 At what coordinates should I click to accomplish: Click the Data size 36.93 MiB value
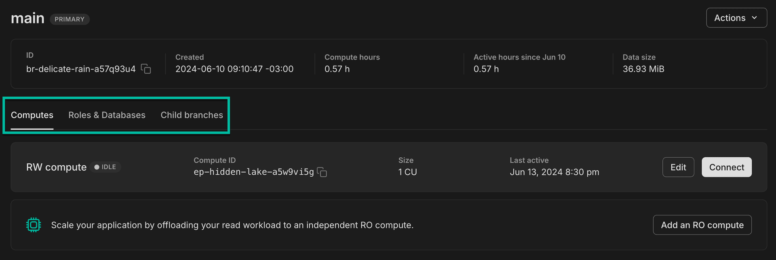(x=643, y=69)
